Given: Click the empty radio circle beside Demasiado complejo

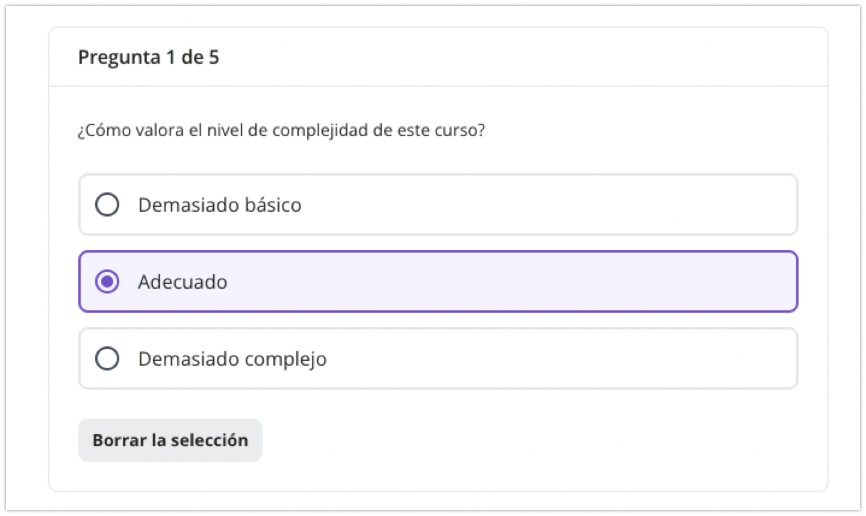Looking at the screenshot, I should click(x=107, y=358).
